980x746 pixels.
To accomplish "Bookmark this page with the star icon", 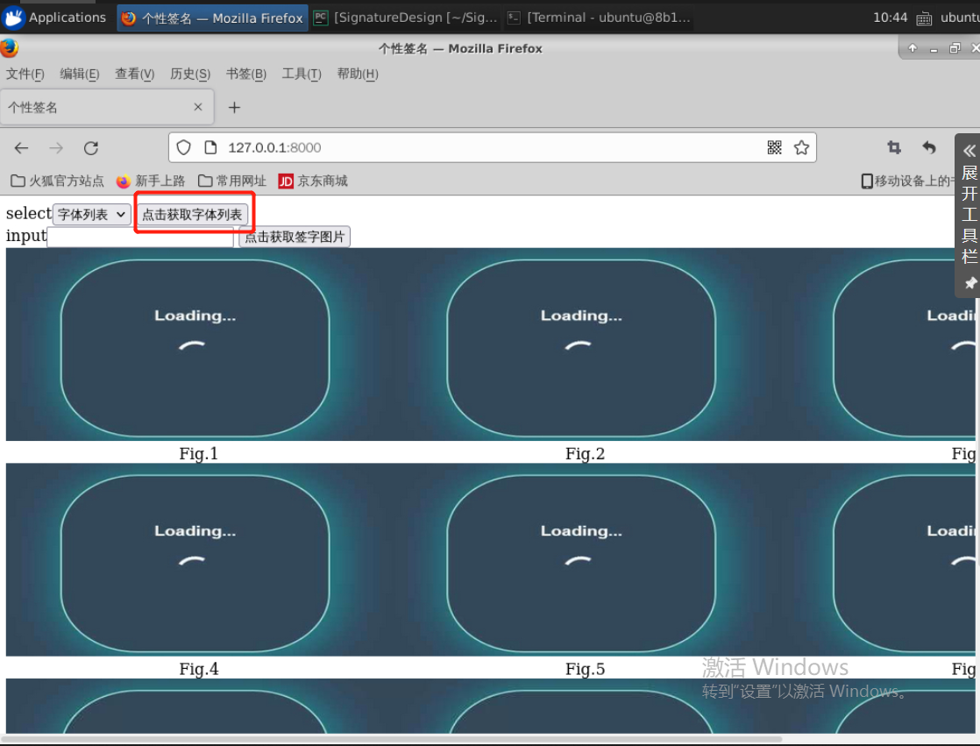I will pyautogui.click(x=801, y=147).
